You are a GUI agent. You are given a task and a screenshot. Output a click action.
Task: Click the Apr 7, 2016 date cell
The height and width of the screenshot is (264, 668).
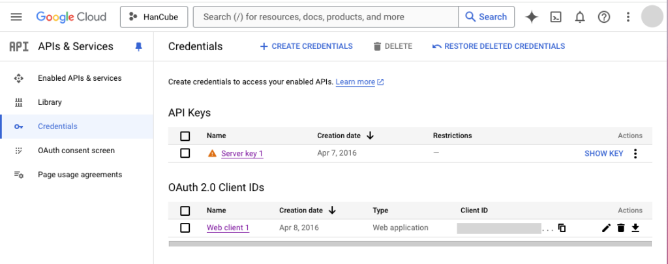337,153
